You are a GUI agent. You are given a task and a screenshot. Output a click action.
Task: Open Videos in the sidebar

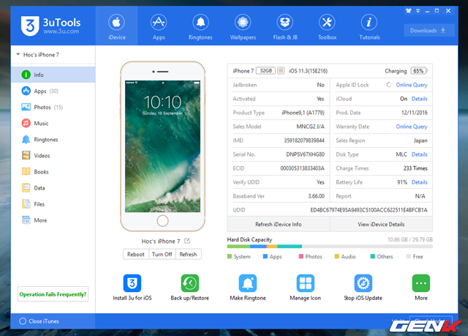[53, 155]
